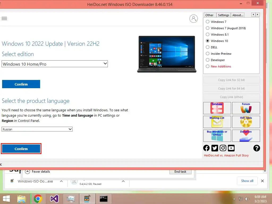272x204 pixels.
Task: Click Copy Link for 32 bit
Action: 231,80
